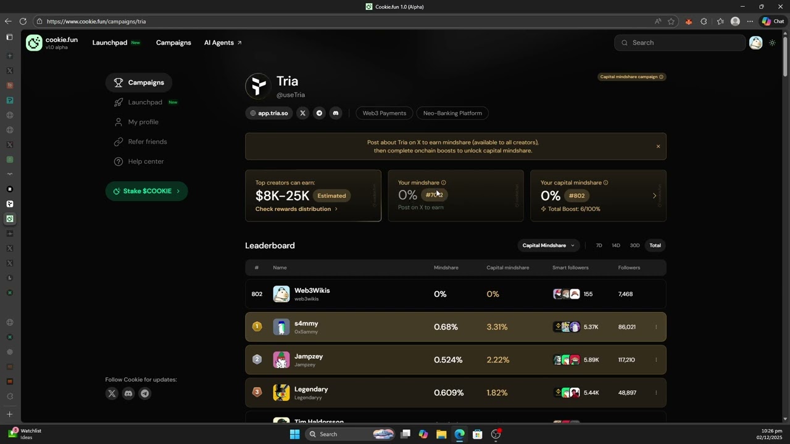Screen dimensions: 790x444
Task: Add a new tab in sidebar
Action: coord(9,414)
